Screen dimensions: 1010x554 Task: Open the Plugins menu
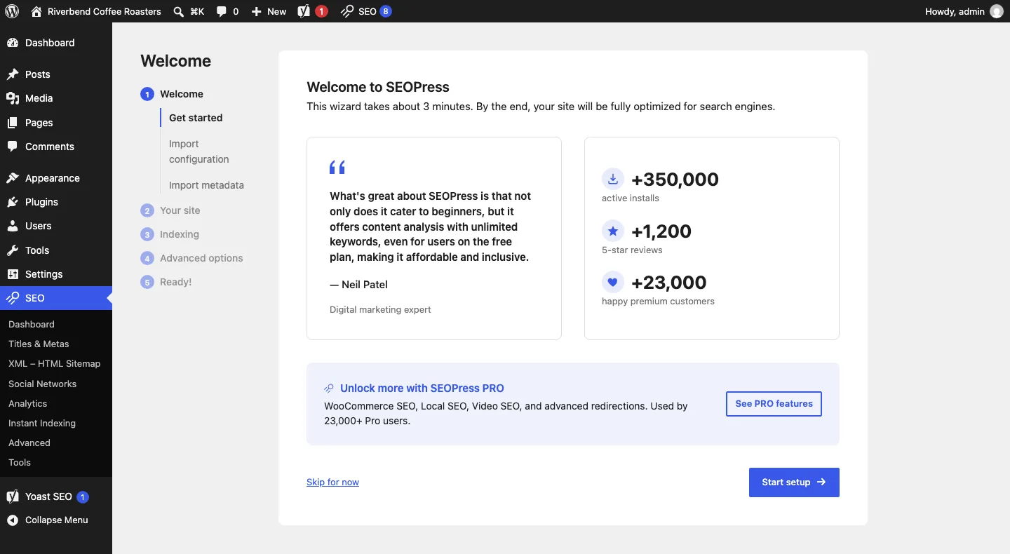click(x=56, y=202)
